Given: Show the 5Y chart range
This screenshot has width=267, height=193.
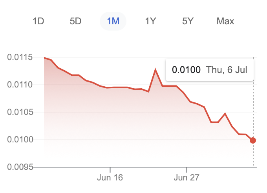Looking at the screenshot, I should tap(188, 21).
